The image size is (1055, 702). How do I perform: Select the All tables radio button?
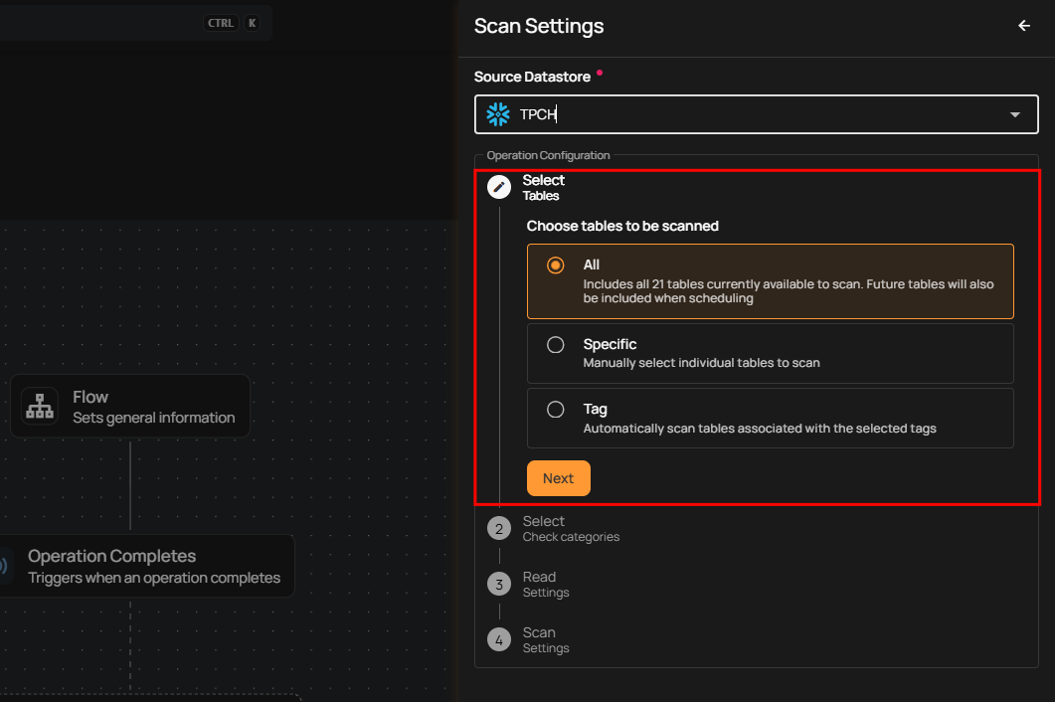point(556,265)
